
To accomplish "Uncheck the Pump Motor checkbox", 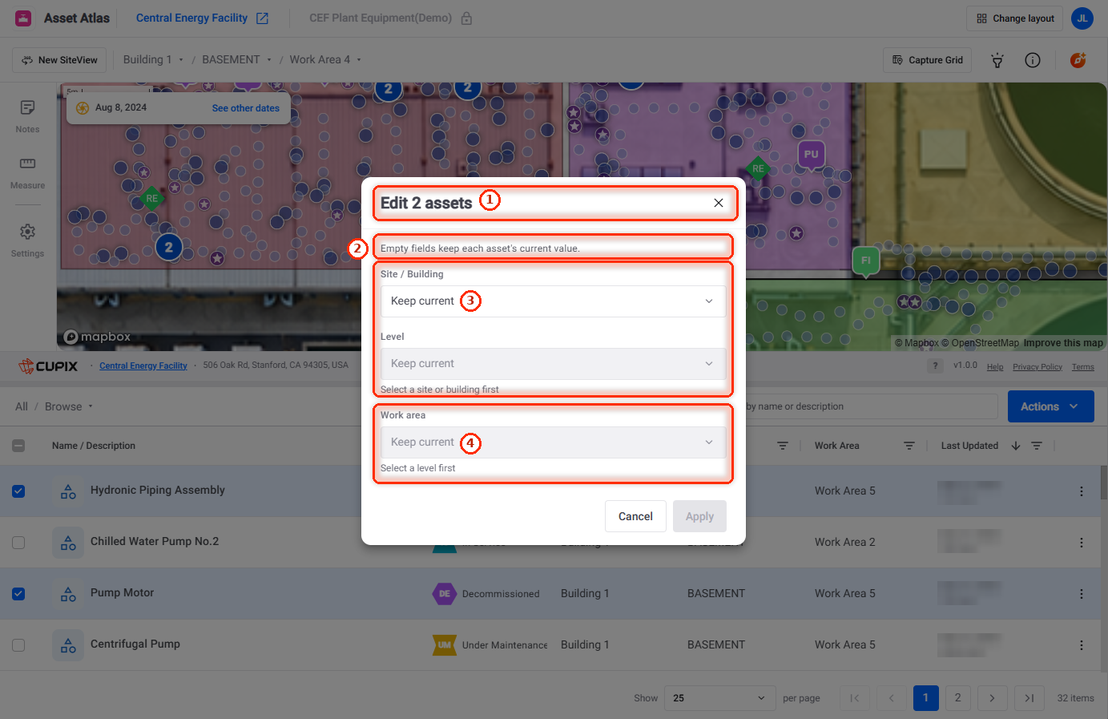I will click(18, 594).
